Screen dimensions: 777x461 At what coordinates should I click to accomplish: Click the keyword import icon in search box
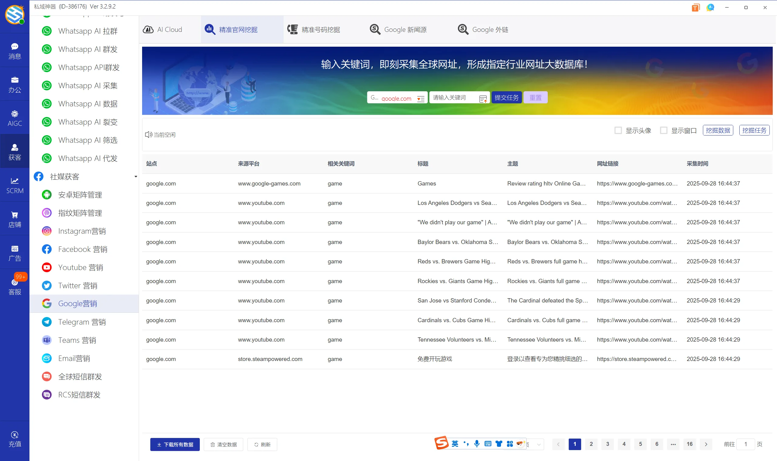tap(483, 99)
